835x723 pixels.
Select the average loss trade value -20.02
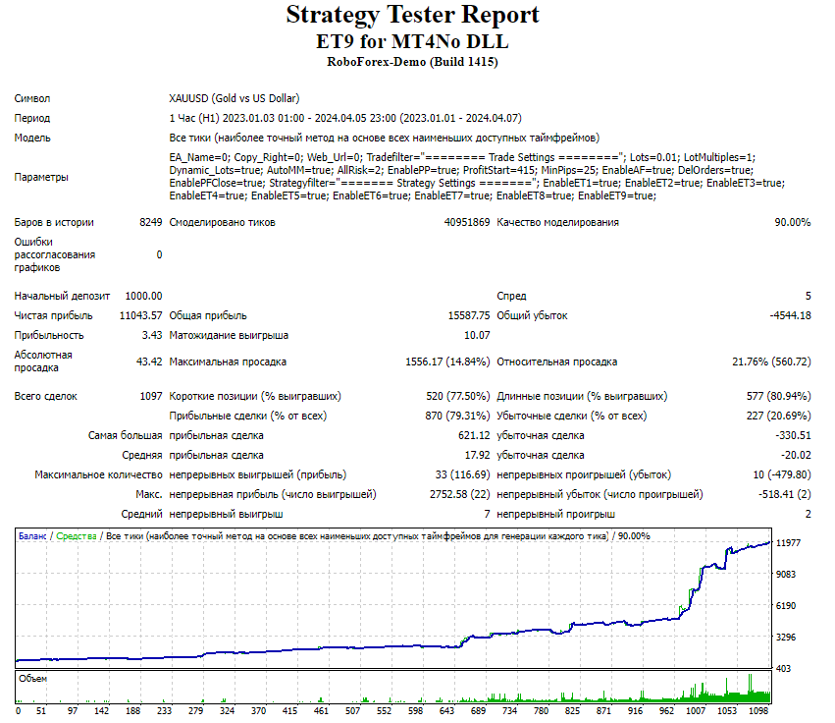point(796,456)
